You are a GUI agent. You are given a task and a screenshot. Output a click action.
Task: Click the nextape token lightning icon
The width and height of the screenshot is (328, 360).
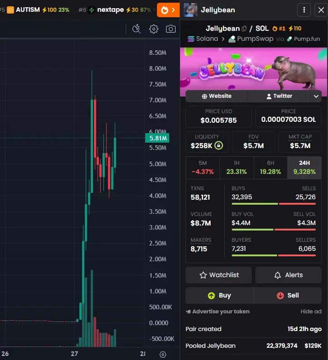92,10
